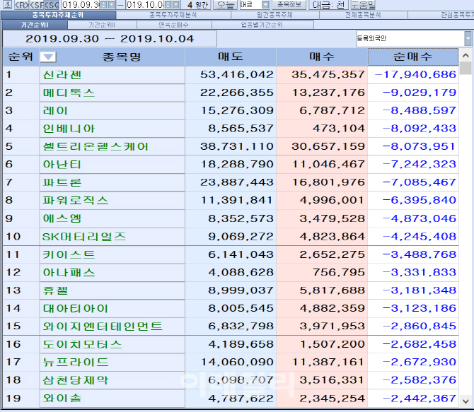Click the start date field 2019.09.30

[x=81, y=5]
